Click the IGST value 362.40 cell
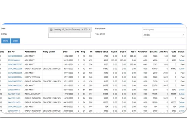This screenshot has height=140, width=187. tap(133, 65)
